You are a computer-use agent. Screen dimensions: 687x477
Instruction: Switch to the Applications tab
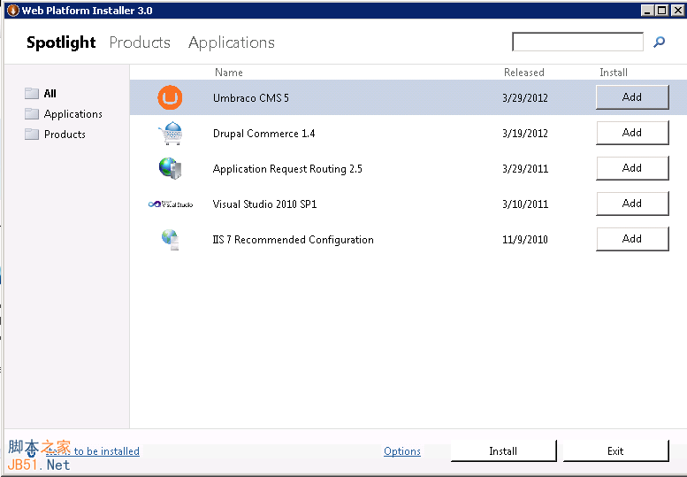tap(232, 42)
